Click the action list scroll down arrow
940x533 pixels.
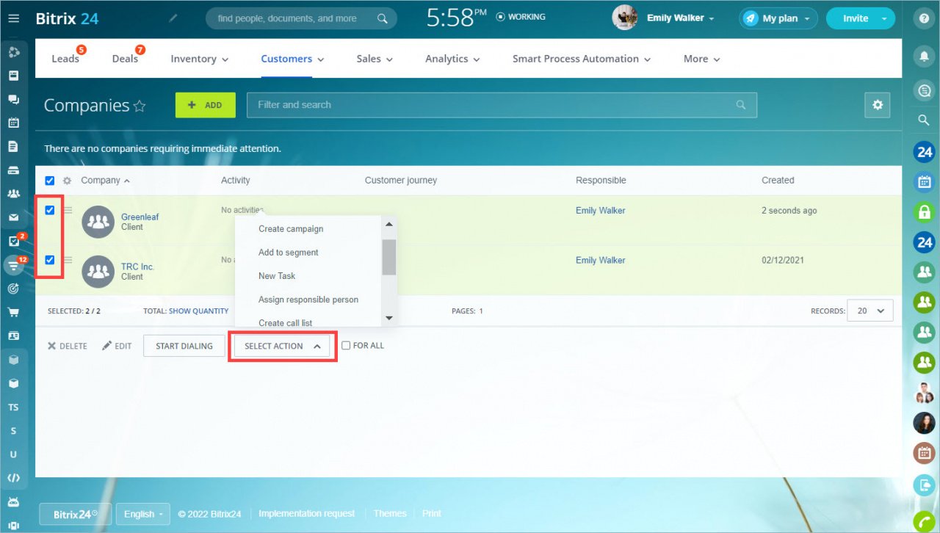389,319
